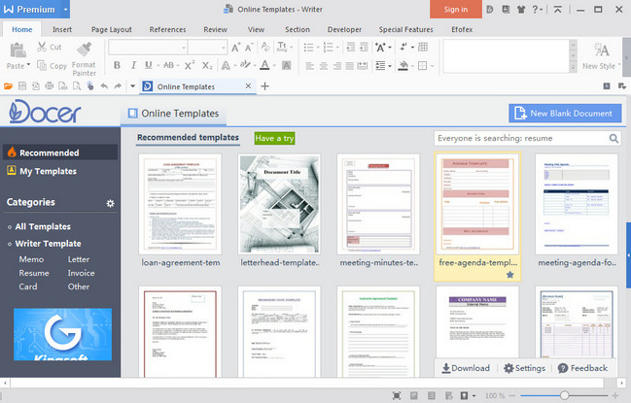Screen dimensions: 631x403
Task: Click the Download icon in bottom bar
Action: pyautogui.click(x=446, y=368)
